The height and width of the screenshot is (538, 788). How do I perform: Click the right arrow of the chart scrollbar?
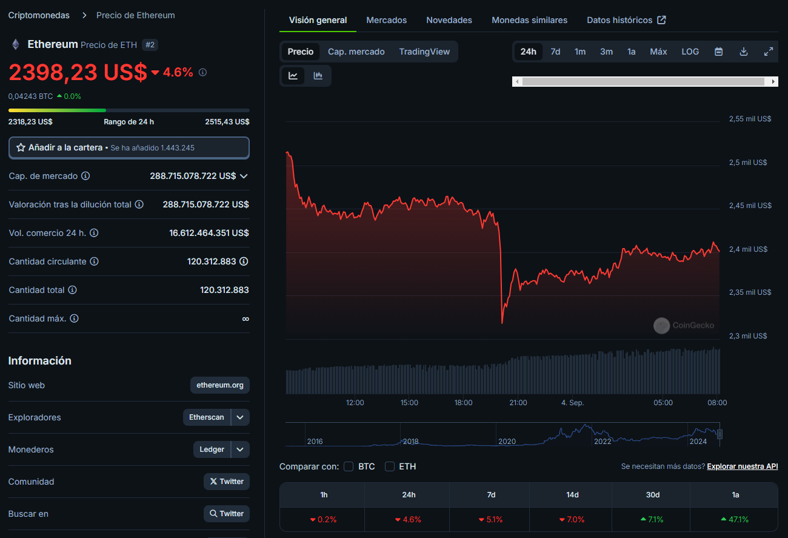pos(773,81)
